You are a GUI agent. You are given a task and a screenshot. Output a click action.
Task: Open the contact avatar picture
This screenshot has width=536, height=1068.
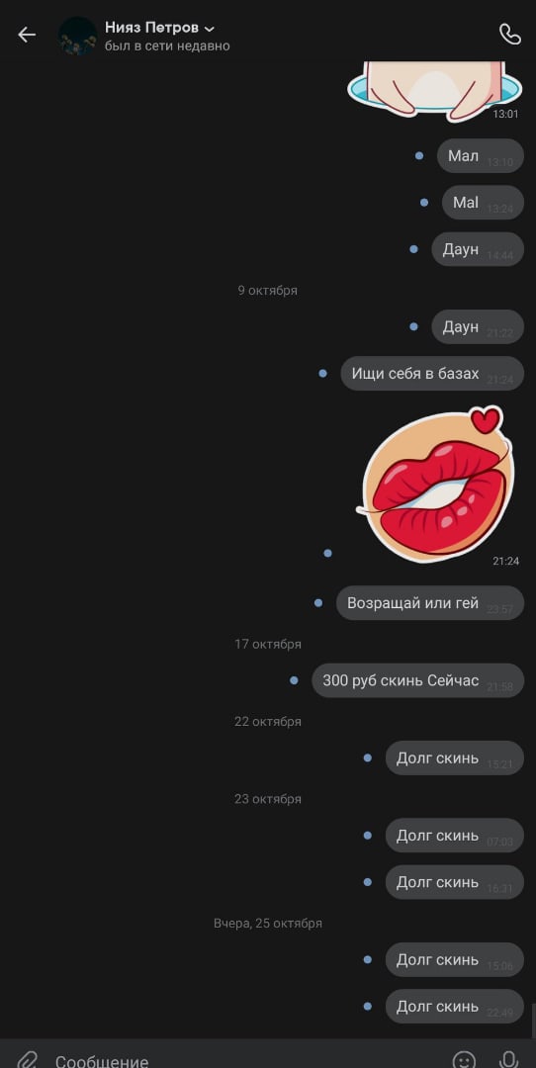pos(78,37)
